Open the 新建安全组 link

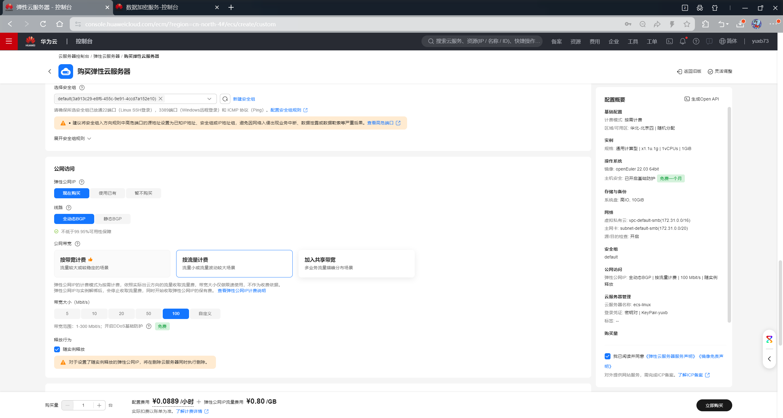tap(244, 99)
